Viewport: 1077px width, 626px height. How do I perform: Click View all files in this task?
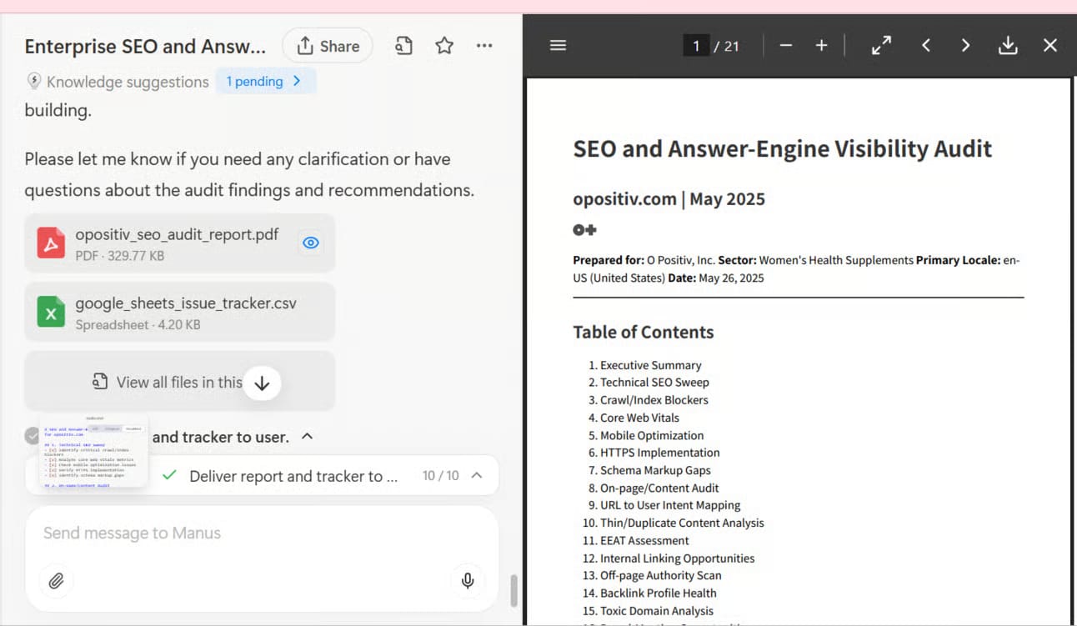(180, 382)
